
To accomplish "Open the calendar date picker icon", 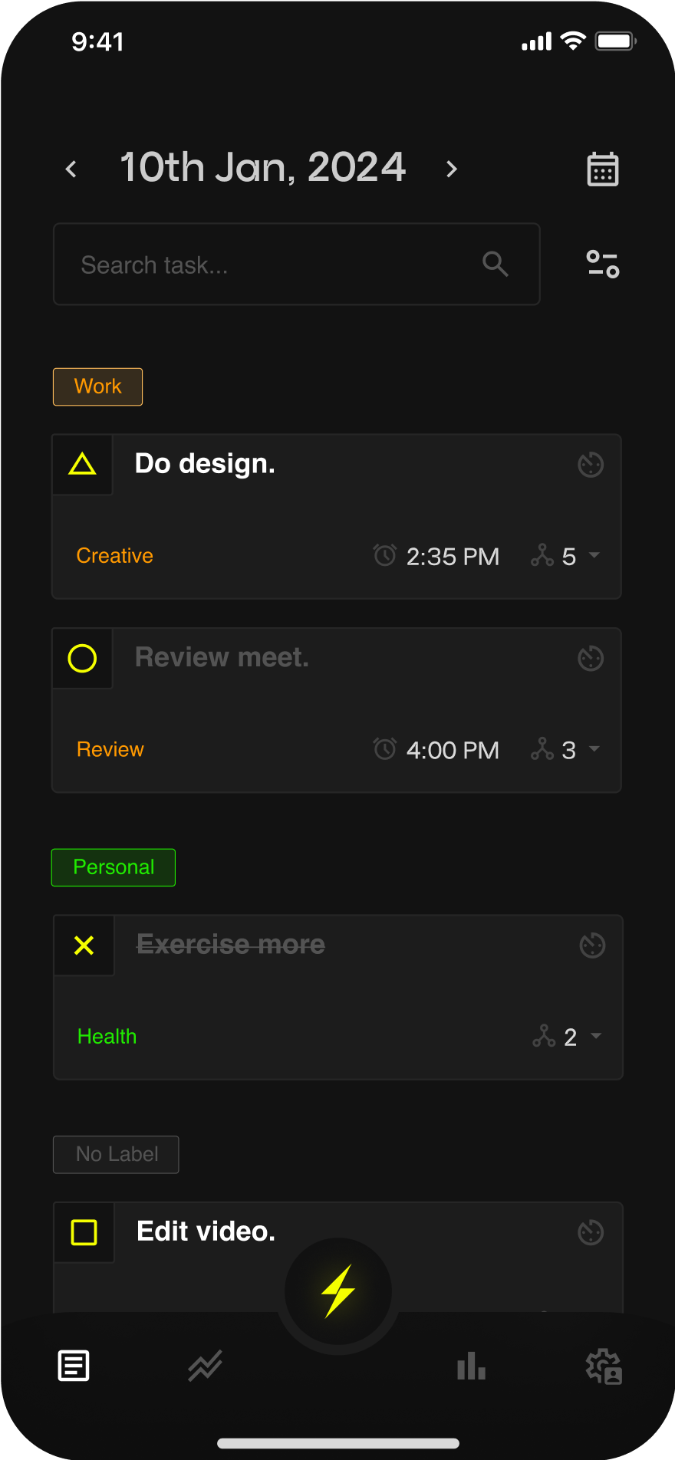I will click(x=603, y=169).
